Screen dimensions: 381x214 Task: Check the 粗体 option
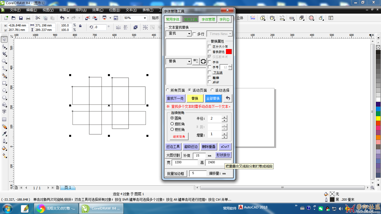pyautogui.click(x=209, y=77)
